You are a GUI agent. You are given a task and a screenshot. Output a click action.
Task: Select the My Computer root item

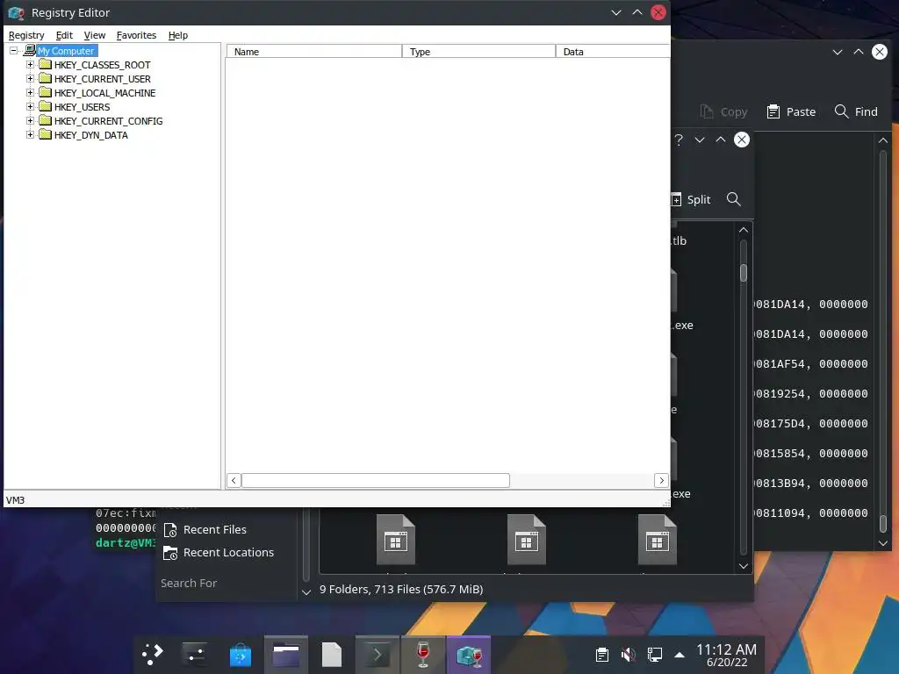[x=67, y=51]
